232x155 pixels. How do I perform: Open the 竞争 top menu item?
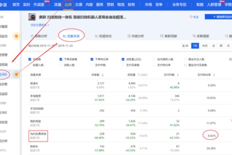tap(159, 5)
